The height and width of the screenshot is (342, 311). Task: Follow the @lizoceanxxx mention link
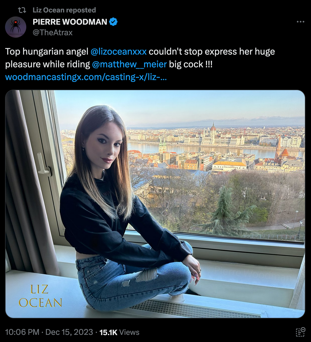118,51
